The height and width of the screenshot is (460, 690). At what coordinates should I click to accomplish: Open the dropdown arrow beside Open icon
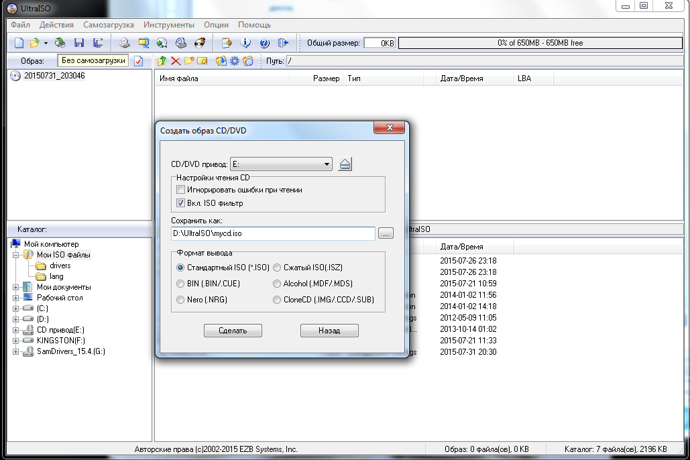(x=46, y=43)
